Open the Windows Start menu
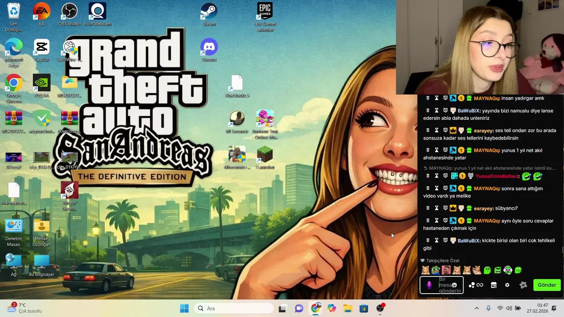This screenshot has height=317, width=564. [184, 308]
